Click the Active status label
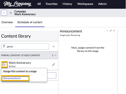126x94 pixels. pos(12,66)
